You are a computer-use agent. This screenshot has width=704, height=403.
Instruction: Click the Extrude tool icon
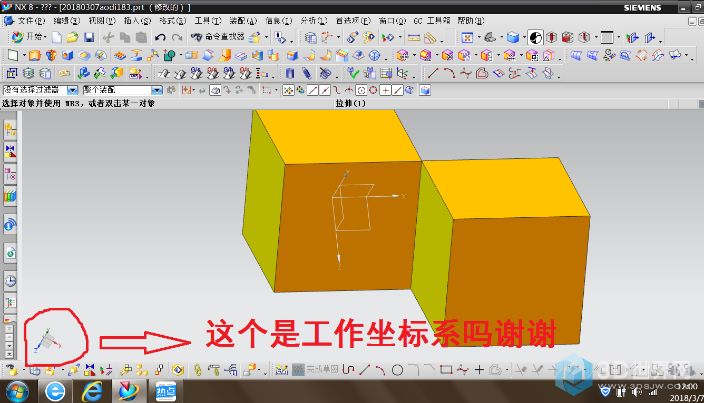click(x=35, y=55)
